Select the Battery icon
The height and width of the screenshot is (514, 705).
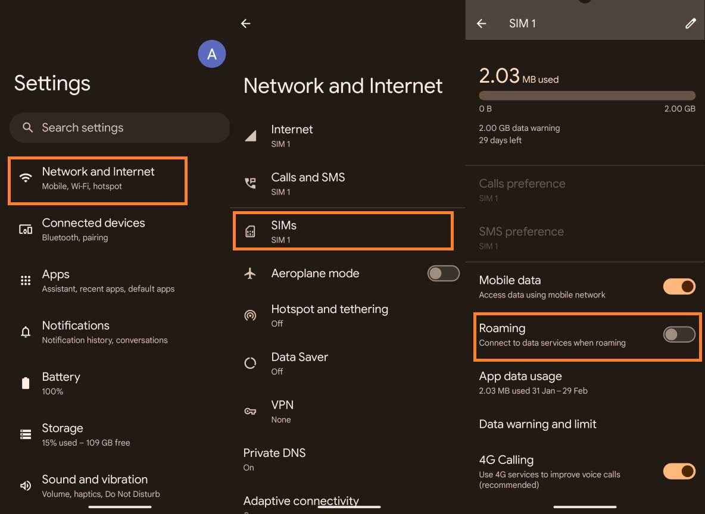pos(25,382)
